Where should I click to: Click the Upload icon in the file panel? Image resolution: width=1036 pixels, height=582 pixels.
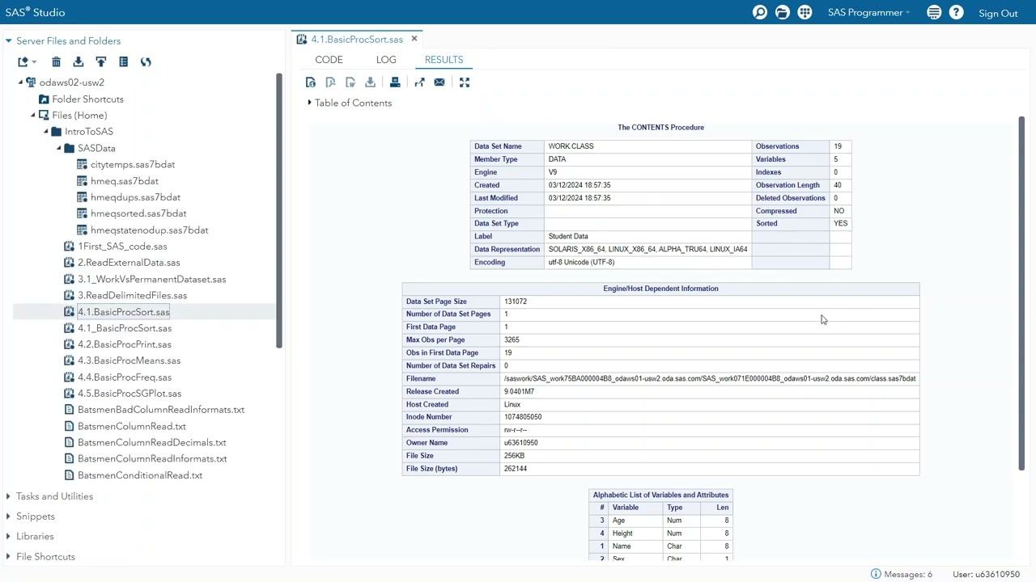(101, 61)
